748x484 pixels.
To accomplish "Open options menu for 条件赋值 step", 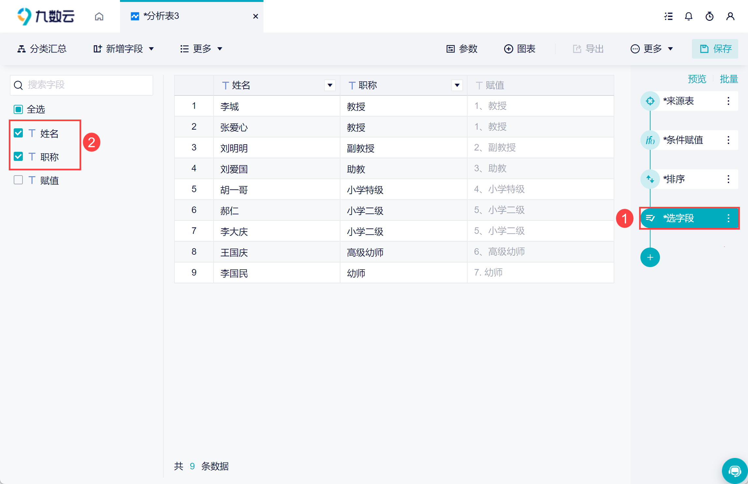I will click(728, 140).
